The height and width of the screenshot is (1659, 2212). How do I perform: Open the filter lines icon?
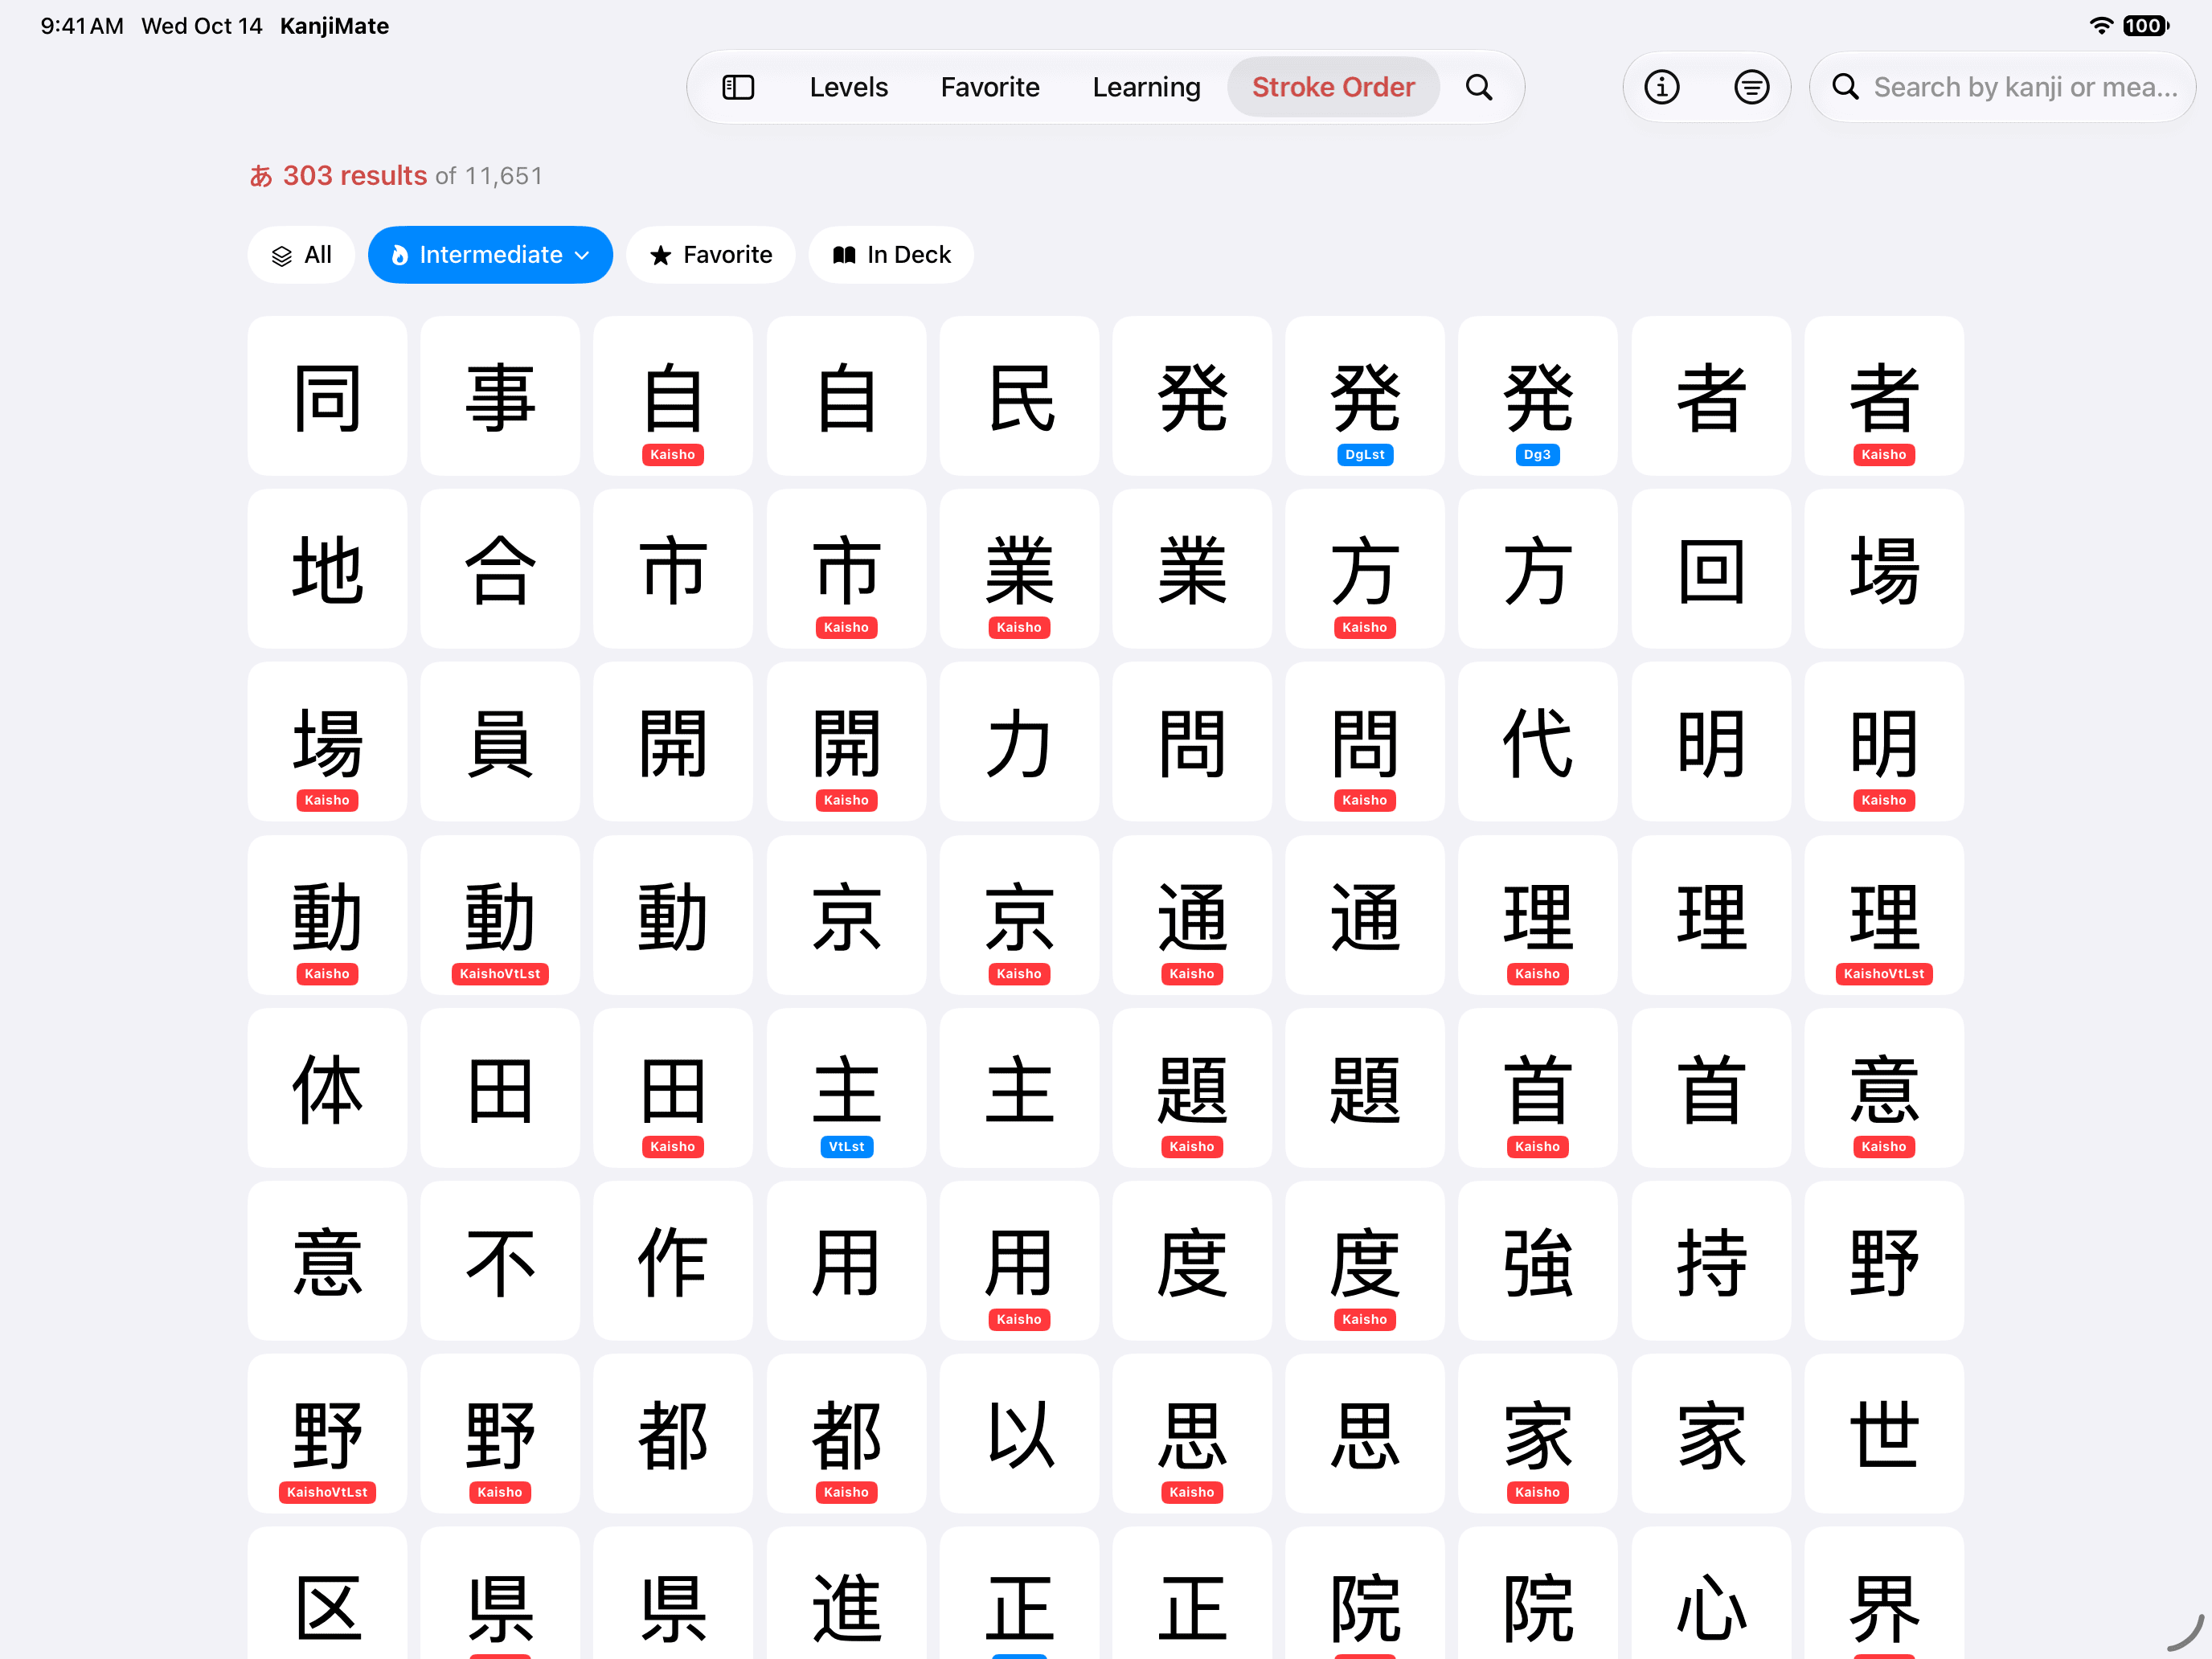click(1751, 87)
